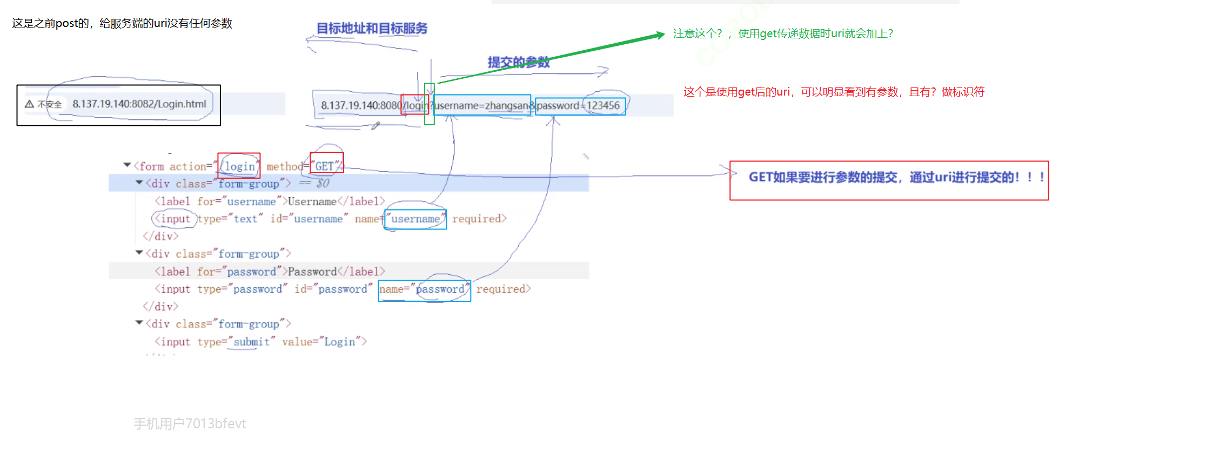Click the name="username" attribute value
The image size is (1213, 460).
point(415,219)
